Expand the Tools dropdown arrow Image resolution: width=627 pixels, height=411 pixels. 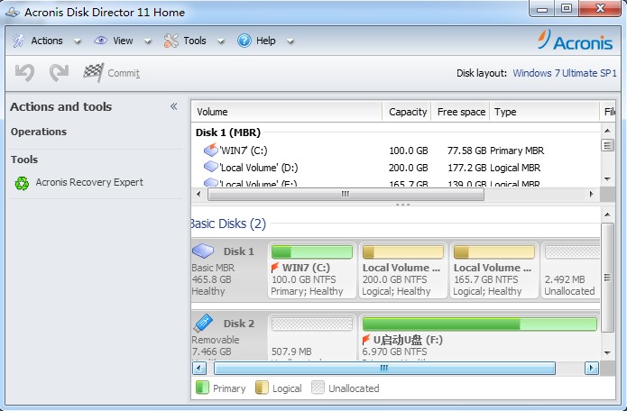[x=221, y=41]
